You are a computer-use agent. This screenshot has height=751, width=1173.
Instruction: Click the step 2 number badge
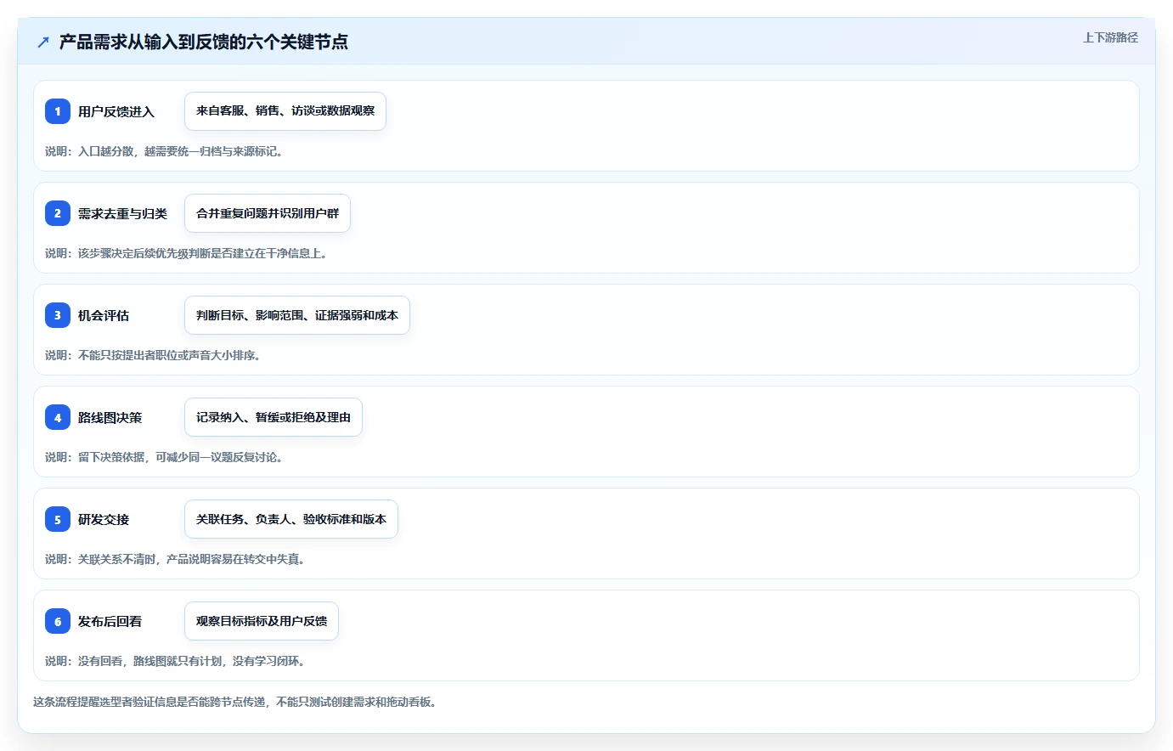tap(58, 213)
